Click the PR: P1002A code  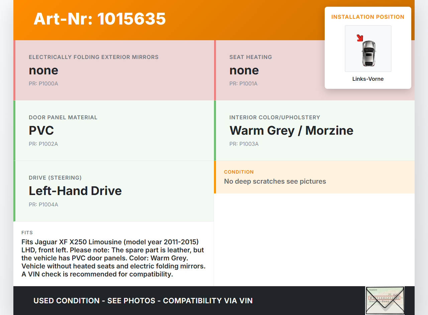click(x=43, y=144)
